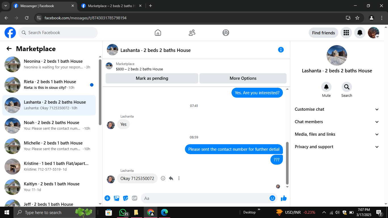The height and width of the screenshot is (218, 388).
Task: Open a new browser tab
Action: coord(151,6)
